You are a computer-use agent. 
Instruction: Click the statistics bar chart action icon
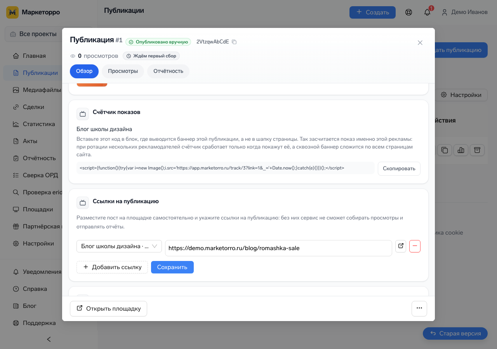click(461, 150)
